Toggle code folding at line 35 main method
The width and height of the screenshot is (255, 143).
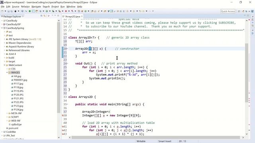(67, 104)
